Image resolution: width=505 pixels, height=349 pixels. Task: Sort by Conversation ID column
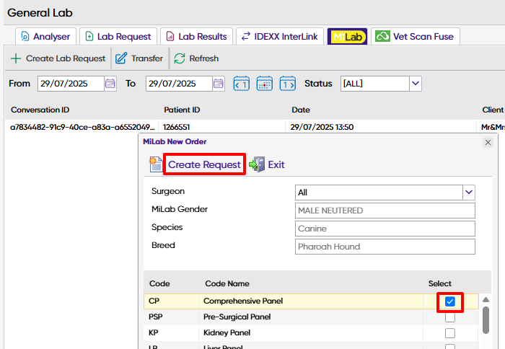(40, 110)
